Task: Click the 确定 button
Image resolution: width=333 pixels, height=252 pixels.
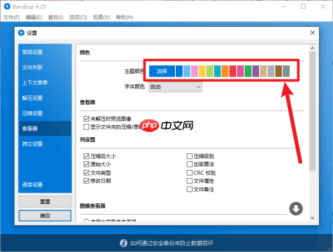Action: click(45, 215)
